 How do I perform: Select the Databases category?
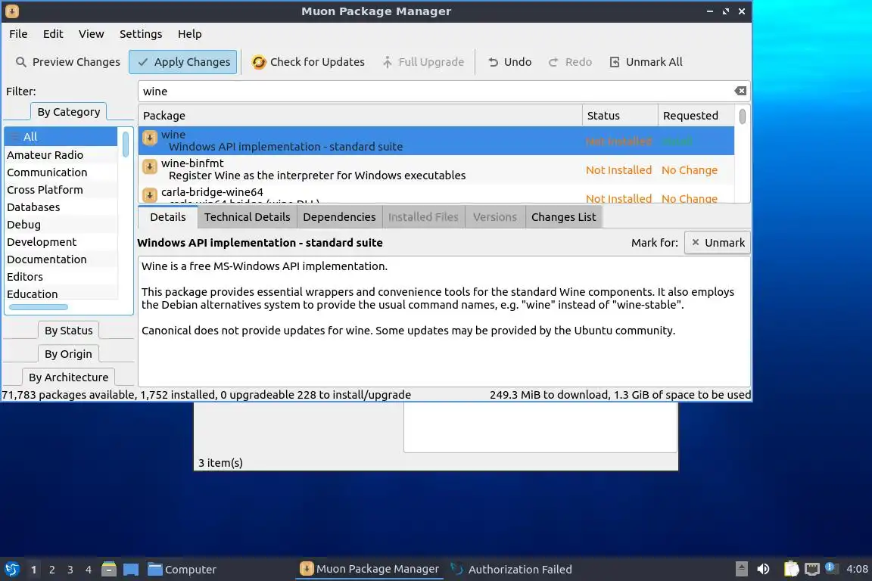point(61,207)
